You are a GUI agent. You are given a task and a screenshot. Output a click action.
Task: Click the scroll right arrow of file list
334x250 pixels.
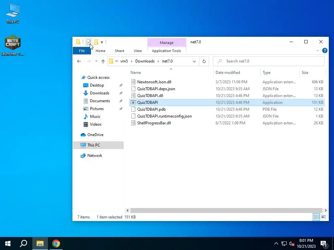pos(326,211)
